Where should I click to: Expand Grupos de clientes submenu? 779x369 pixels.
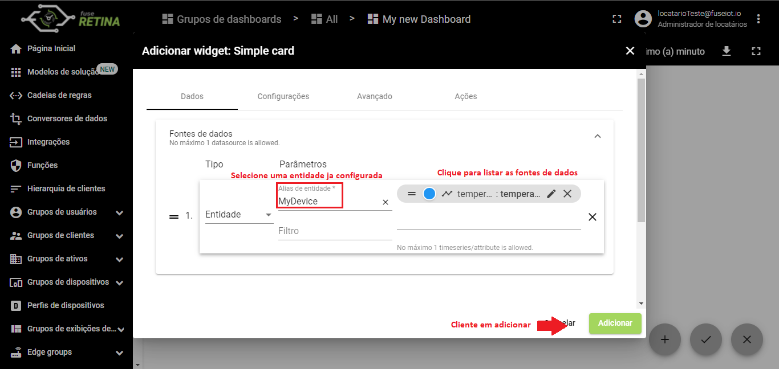(x=120, y=236)
